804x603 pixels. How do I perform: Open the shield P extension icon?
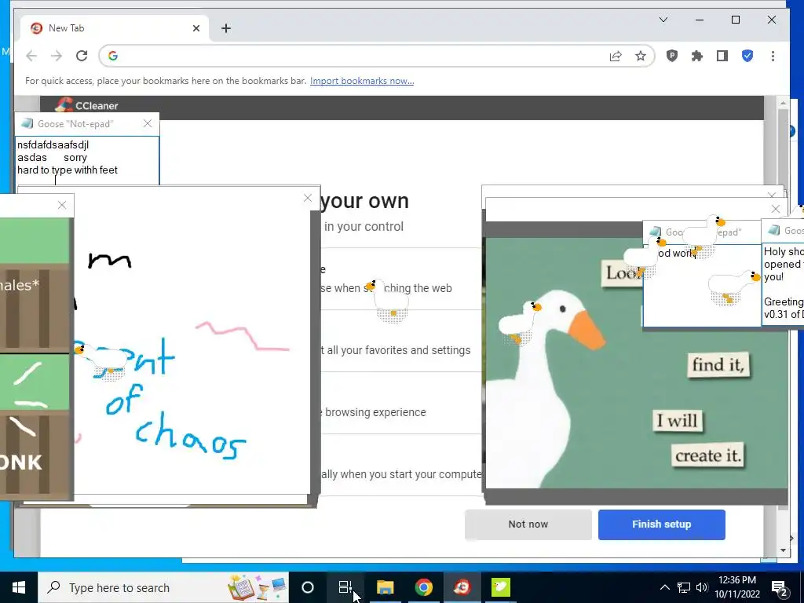click(x=672, y=56)
